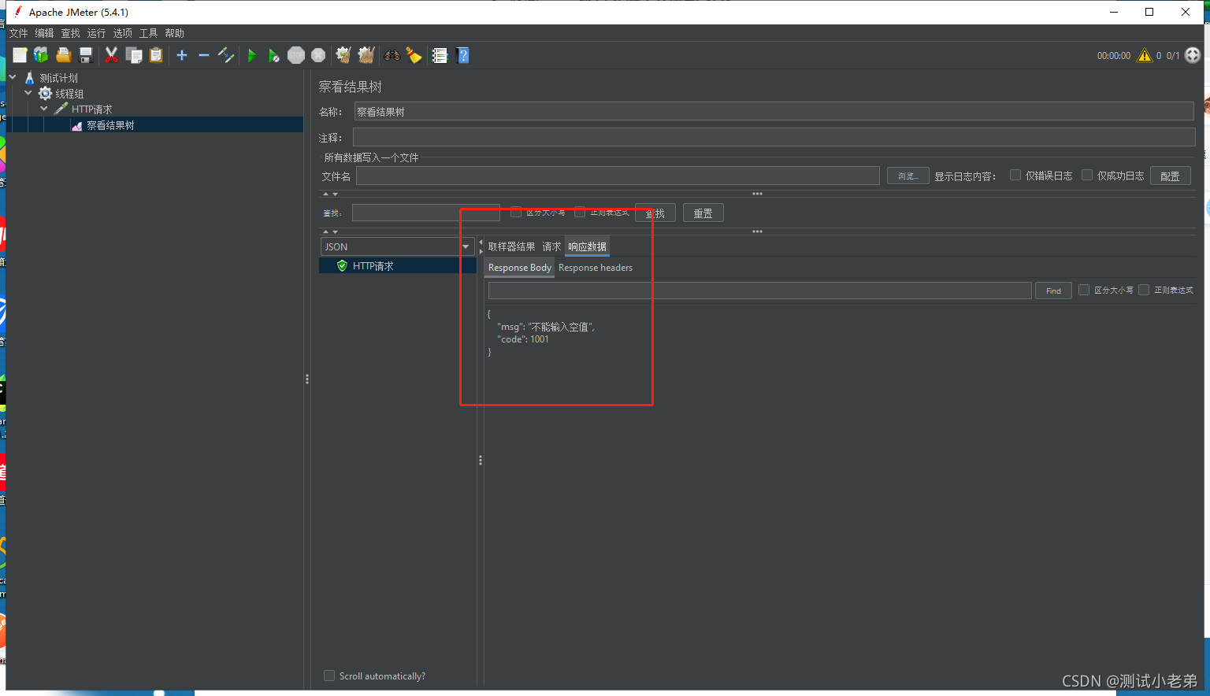Collapse the 线程组 tree node
This screenshot has width=1210, height=696.
coord(28,93)
